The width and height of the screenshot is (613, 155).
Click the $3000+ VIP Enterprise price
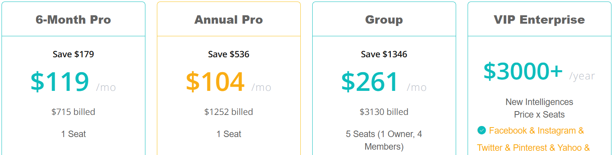(x=523, y=71)
